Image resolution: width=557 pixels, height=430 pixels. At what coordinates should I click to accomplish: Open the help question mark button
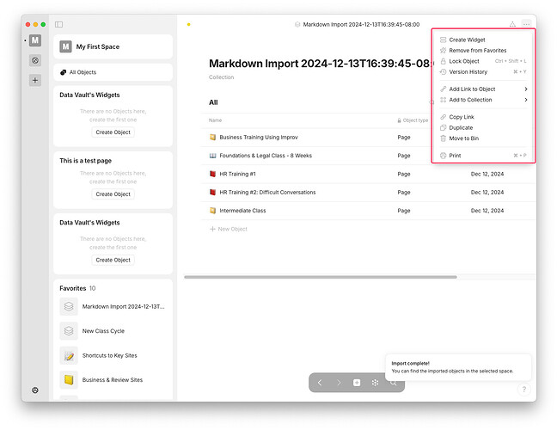click(524, 389)
